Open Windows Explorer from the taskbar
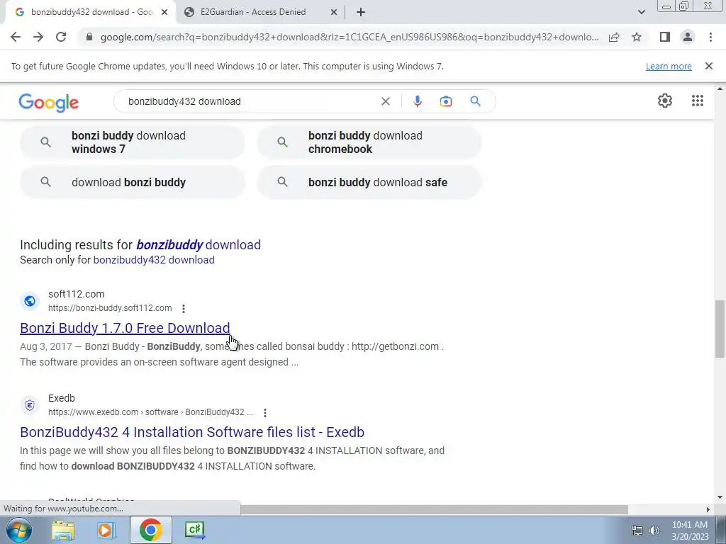This screenshot has width=726, height=544. pyautogui.click(x=63, y=530)
